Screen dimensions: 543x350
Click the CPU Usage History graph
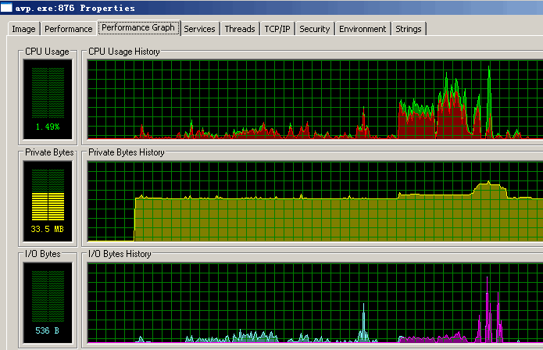pyautogui.click(x=315, y=99)
